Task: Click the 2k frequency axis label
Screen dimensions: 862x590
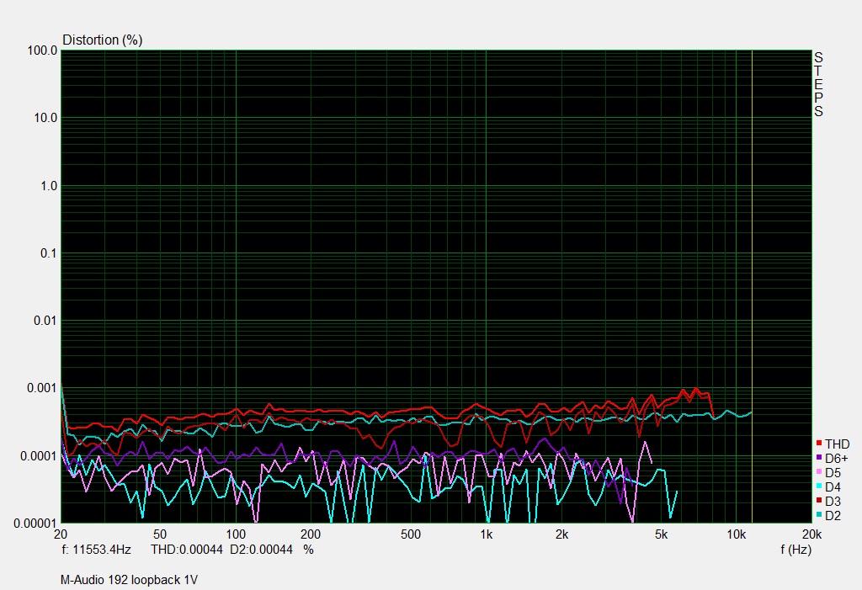Action: (561, 534)
